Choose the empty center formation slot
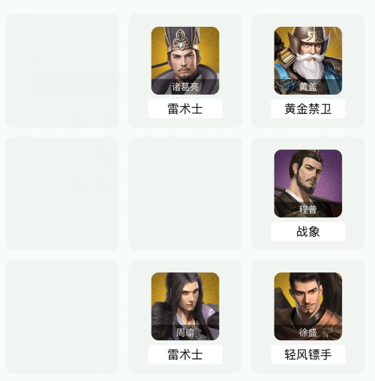This screenshot has width=375, height=381. 185,193
